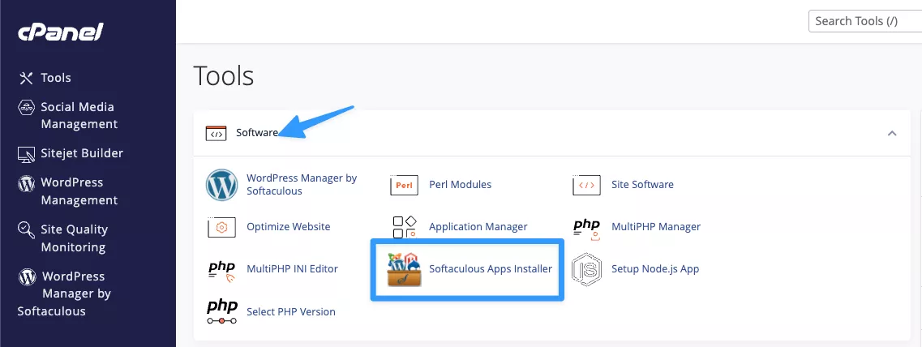Image resolution: width=922 pixels, height=347 pixels.
Task: Click the Software section heading text
Action: [257, 133]
